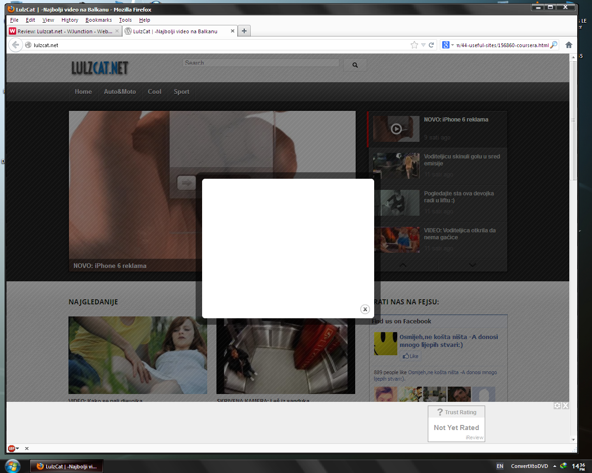The height and width of the screenshot is (473, 592).
Task: Open the VIDEO: Voditeljica otkrila thumbnail
Action: [x=396, y=240]
